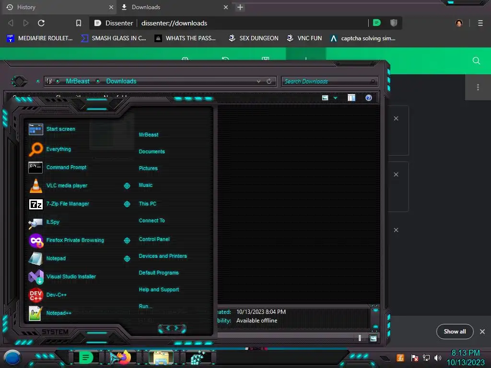Open the Action Center flag icon

(x=415, y=357)
